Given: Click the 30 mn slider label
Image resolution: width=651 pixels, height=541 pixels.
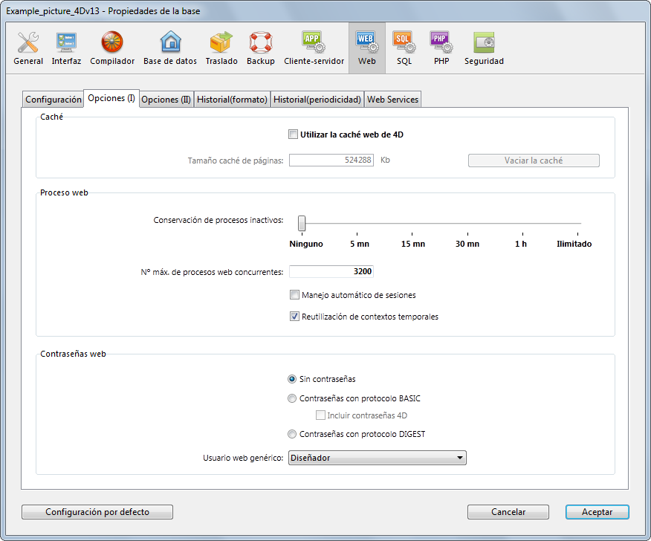Looking at the screenshot, I should point(467,244).
